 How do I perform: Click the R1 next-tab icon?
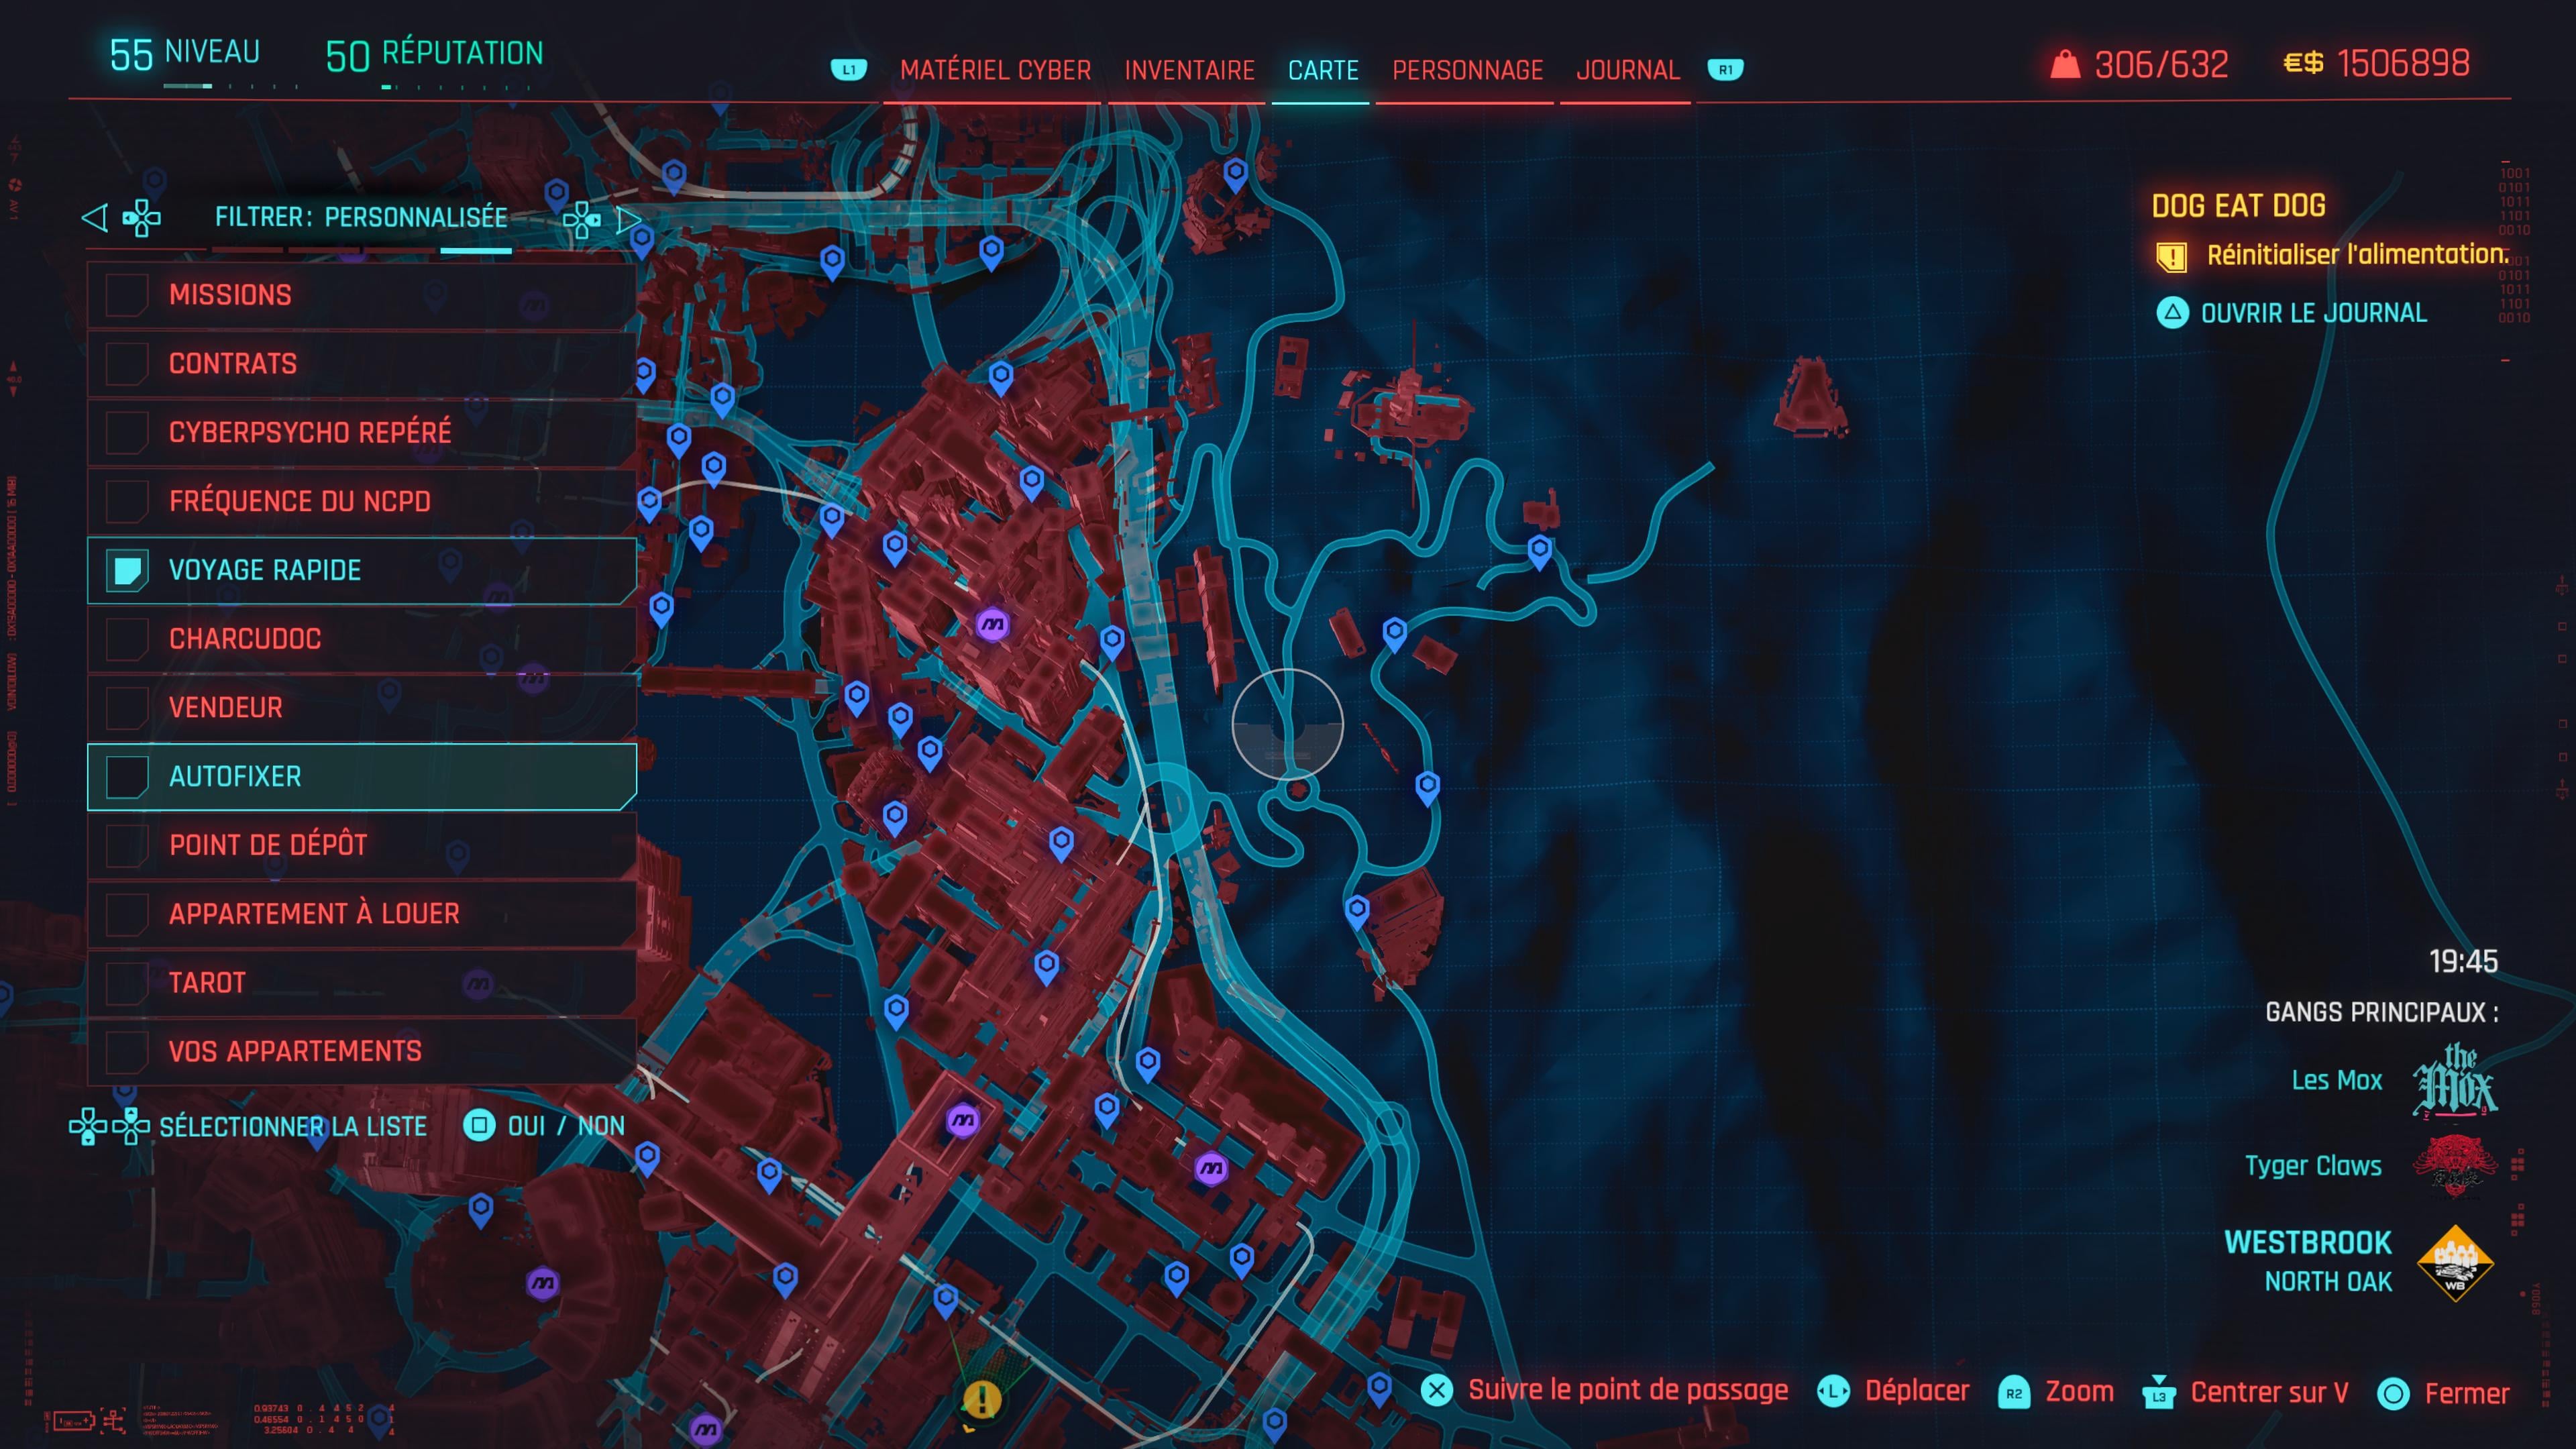pos(1725,70)
